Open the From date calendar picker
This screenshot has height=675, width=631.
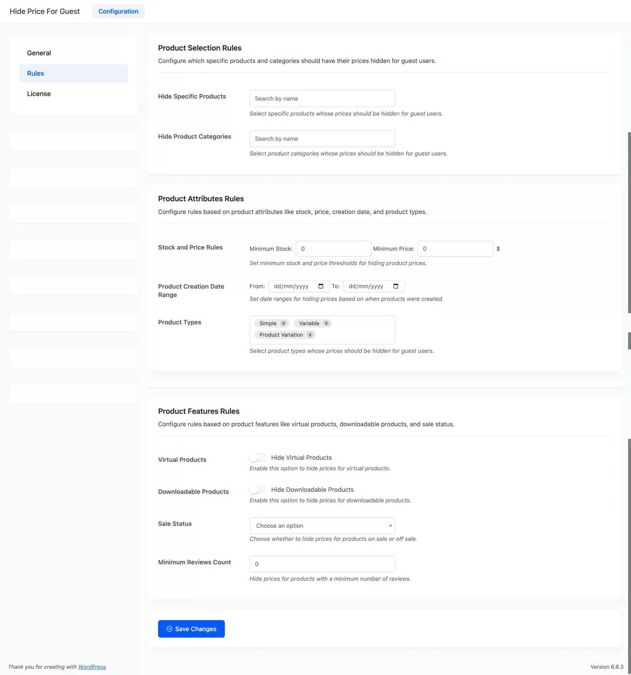(321, 286)
